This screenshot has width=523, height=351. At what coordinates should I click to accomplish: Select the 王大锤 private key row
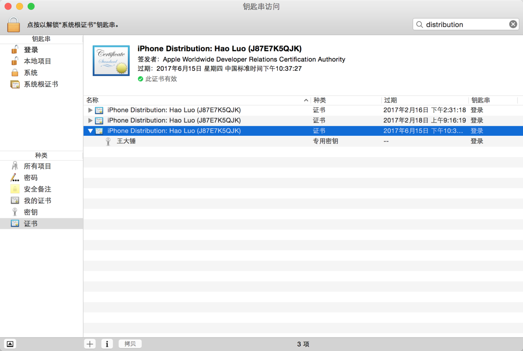pyautogui.click(x=303, y=141)
